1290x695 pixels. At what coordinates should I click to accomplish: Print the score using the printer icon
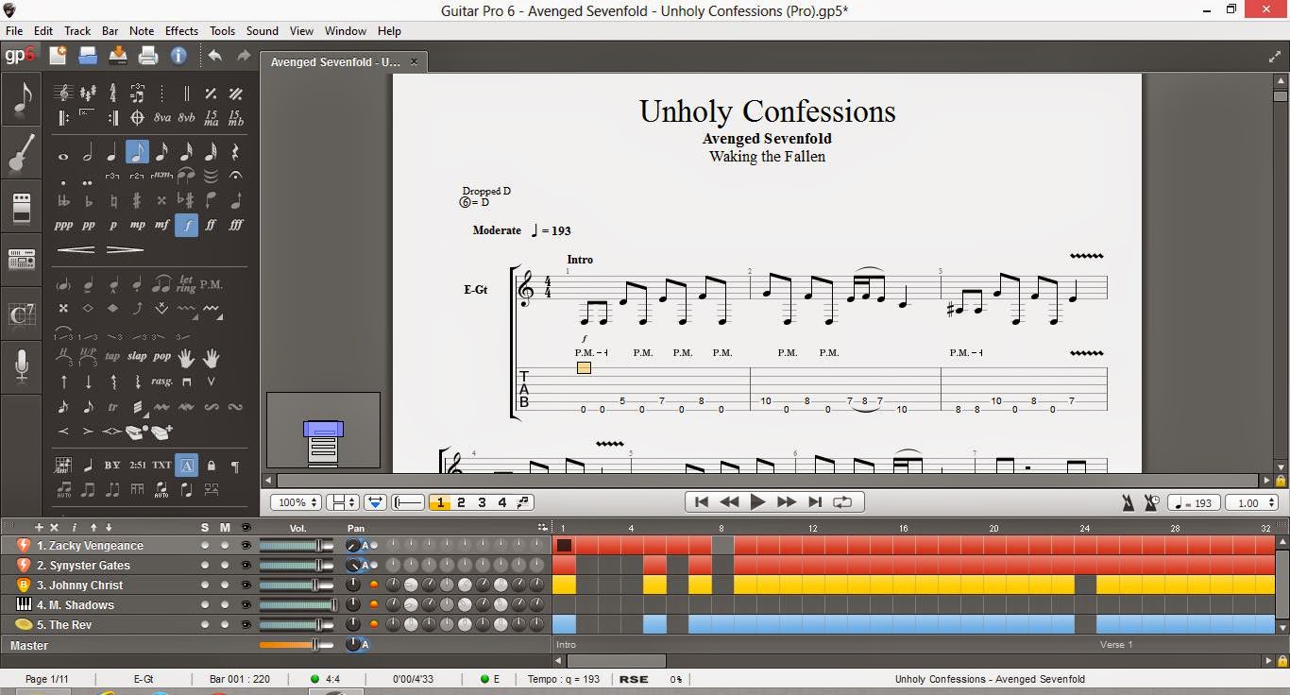(x=148, y=56)
